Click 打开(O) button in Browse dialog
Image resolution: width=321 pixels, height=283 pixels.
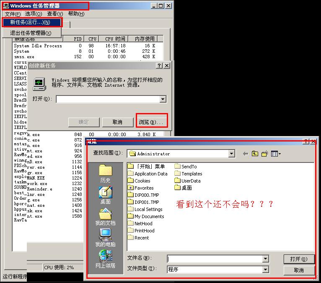tap(299, 259)
